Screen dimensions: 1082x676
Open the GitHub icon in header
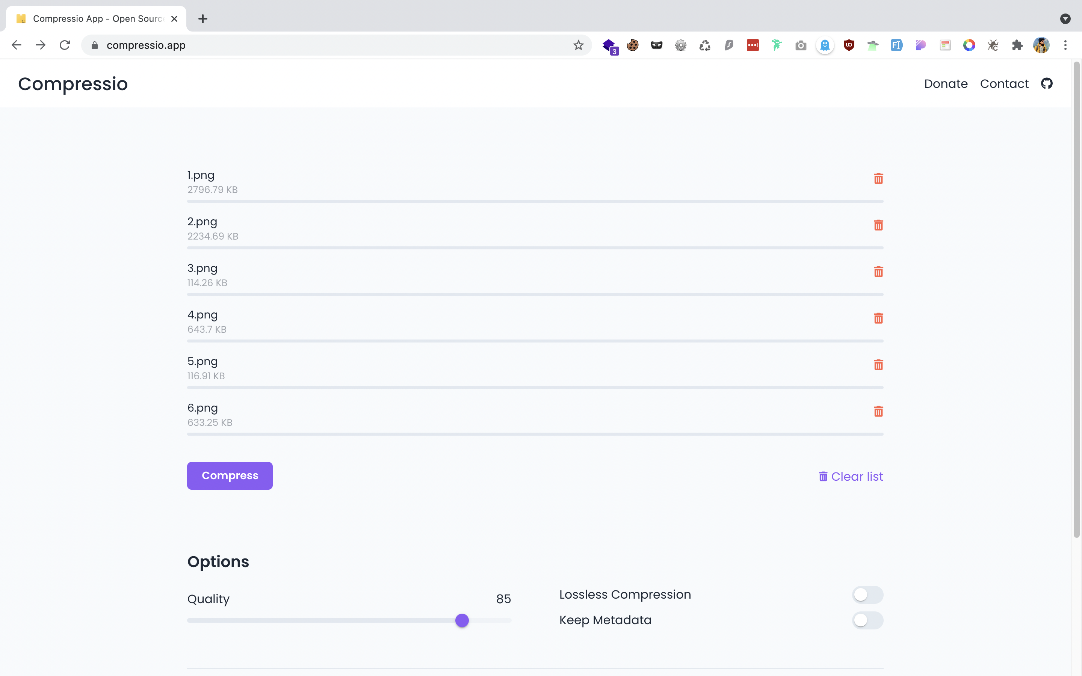(1047, 84)
